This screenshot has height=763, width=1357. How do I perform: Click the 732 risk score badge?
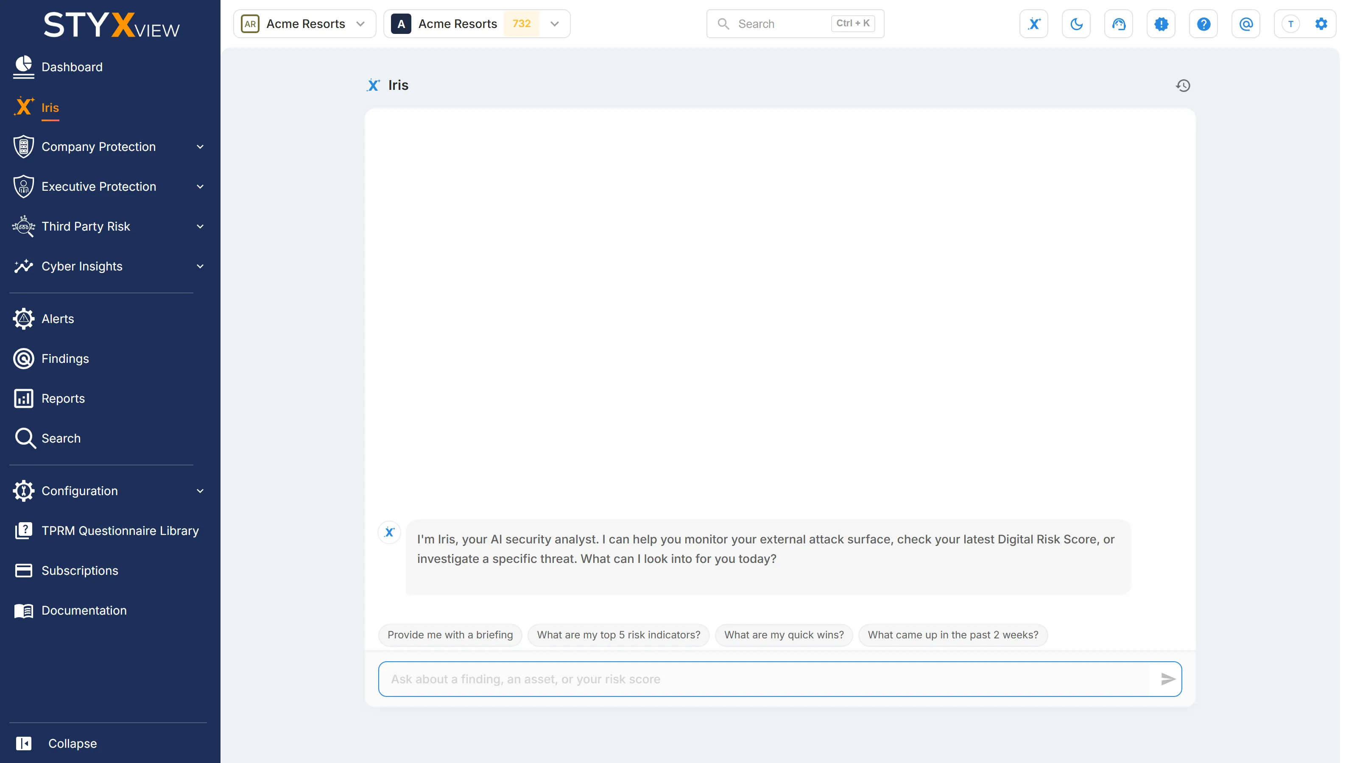[x=521, y=24]
